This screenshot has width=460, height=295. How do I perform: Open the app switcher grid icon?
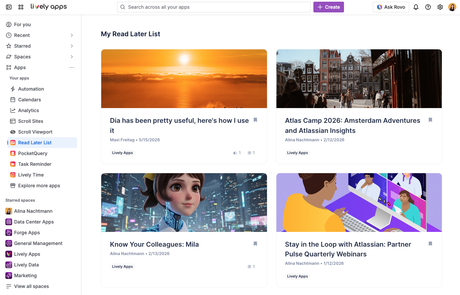(21, 7)
